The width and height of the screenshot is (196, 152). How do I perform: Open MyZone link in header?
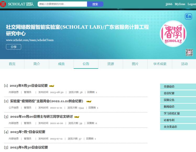180,4
